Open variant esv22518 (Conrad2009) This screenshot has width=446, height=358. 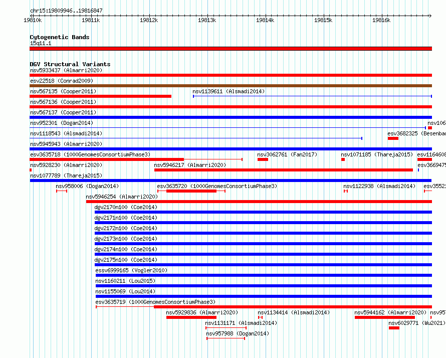click(62, 81)
